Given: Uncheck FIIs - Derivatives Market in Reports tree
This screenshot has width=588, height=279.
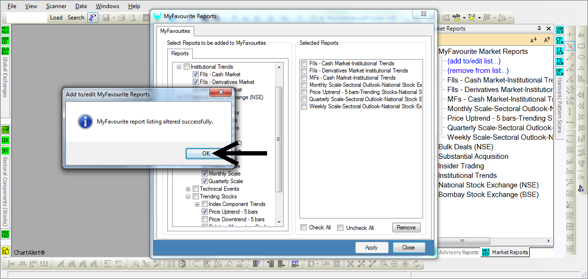Looking at the screenshot, I should tap(196, 82).
